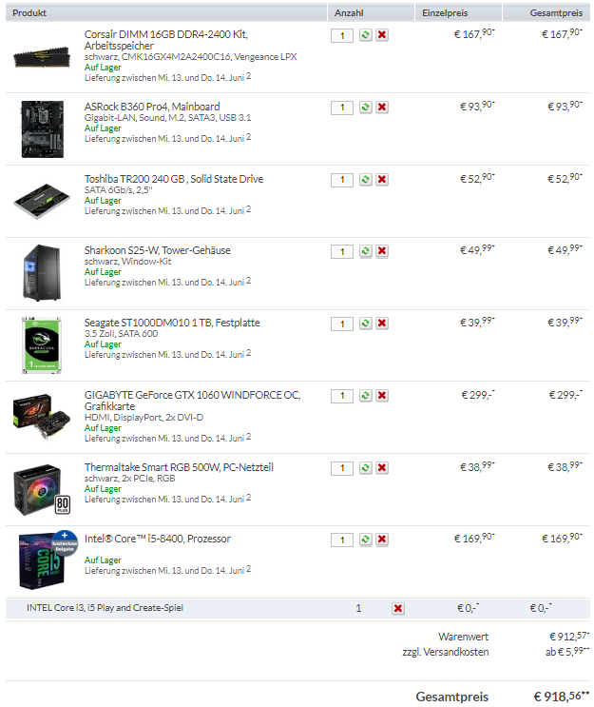This screenshot has width=594, height=707.
Task: Click quantity field for Corsair DIMM RAM
Action: pos(342,35)
